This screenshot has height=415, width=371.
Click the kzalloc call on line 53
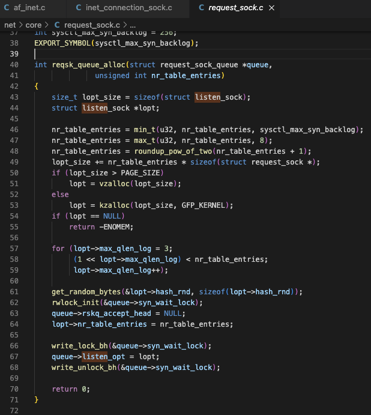[114, 205]
